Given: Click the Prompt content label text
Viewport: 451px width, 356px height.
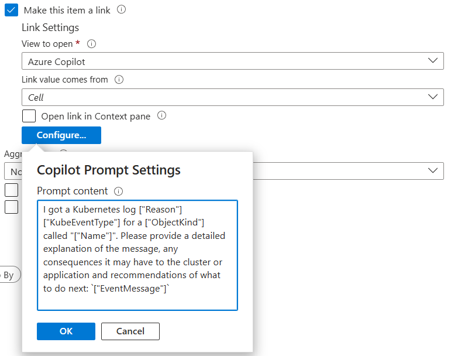Looking at the screenshot, I should point(72,191).
